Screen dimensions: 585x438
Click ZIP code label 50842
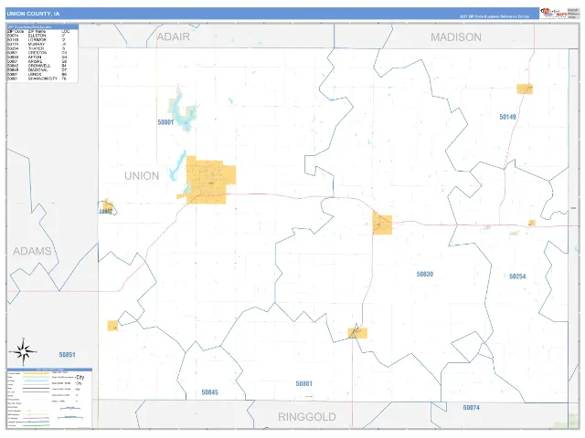(x=106, y=212)
